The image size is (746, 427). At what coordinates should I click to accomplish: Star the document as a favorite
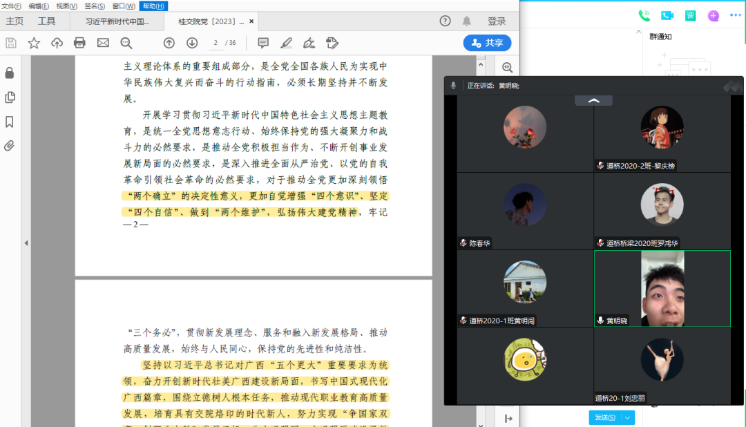coord(34,43)
